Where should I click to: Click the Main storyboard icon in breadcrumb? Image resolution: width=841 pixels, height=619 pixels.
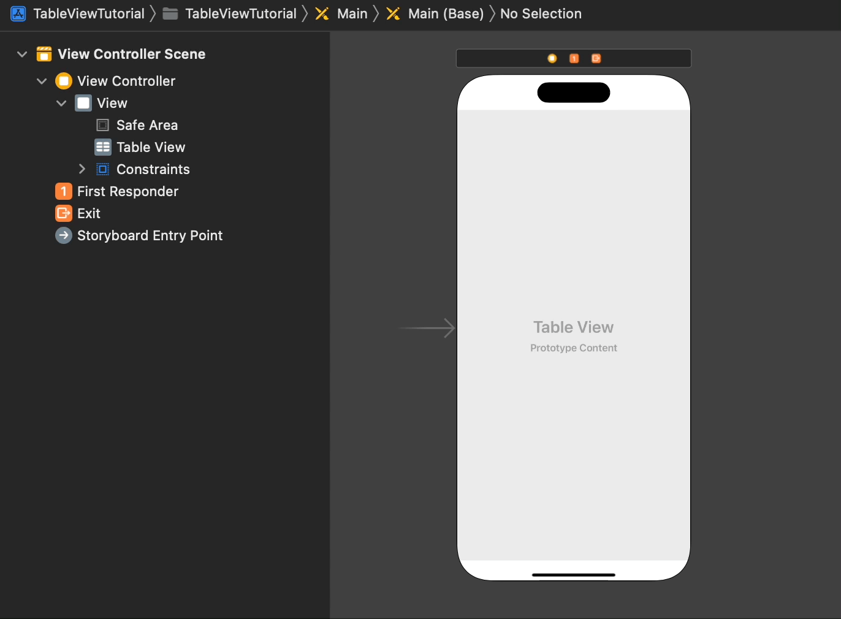(322, 13)
